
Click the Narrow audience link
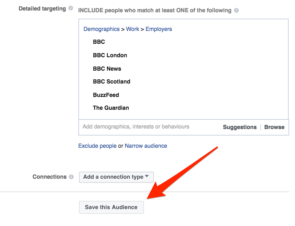[146, 146]
